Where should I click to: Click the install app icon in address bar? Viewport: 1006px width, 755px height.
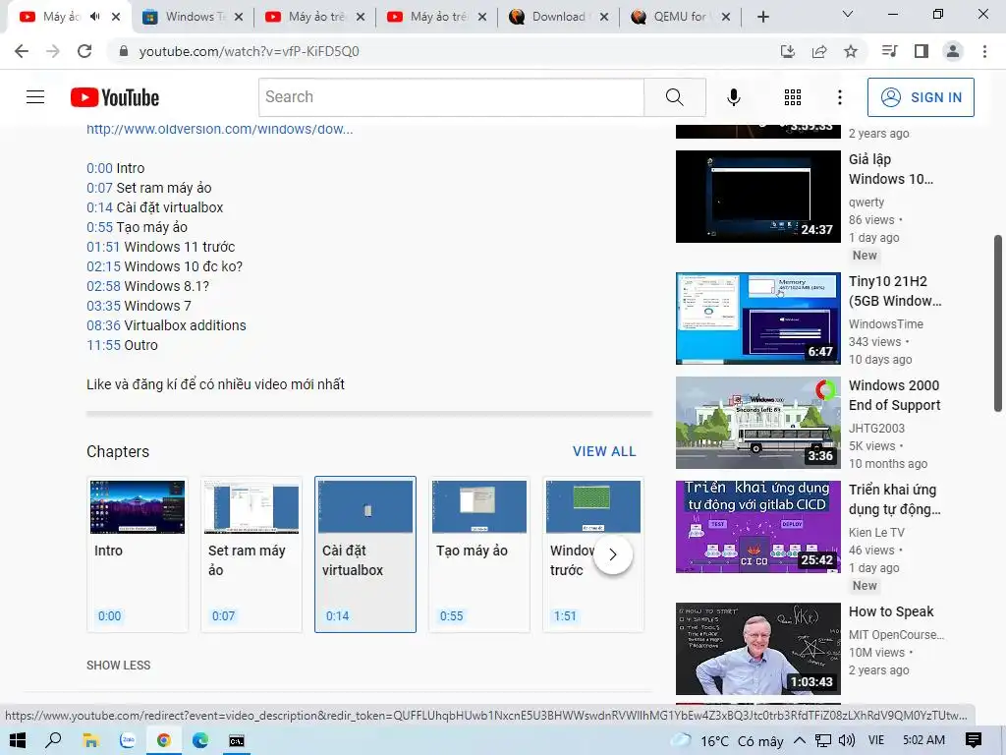pyautogui.click(x=787, y=51)
